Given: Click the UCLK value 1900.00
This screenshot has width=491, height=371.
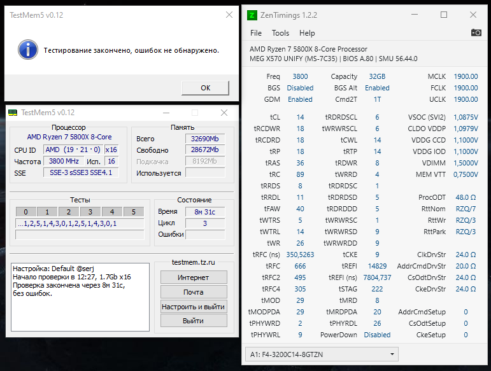Looking at the screenshot, I should point(466,99).
